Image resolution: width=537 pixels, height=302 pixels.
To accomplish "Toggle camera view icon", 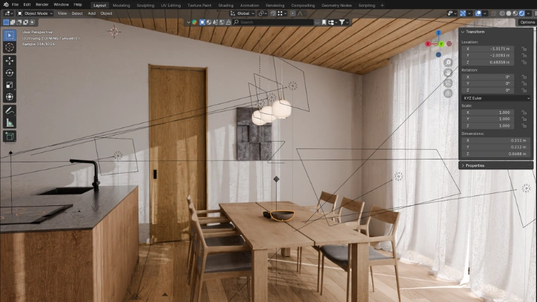I will click(448, 83).
